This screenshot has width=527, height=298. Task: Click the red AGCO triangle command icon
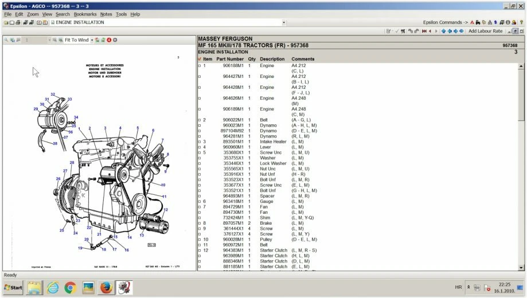tap(472, 22)
